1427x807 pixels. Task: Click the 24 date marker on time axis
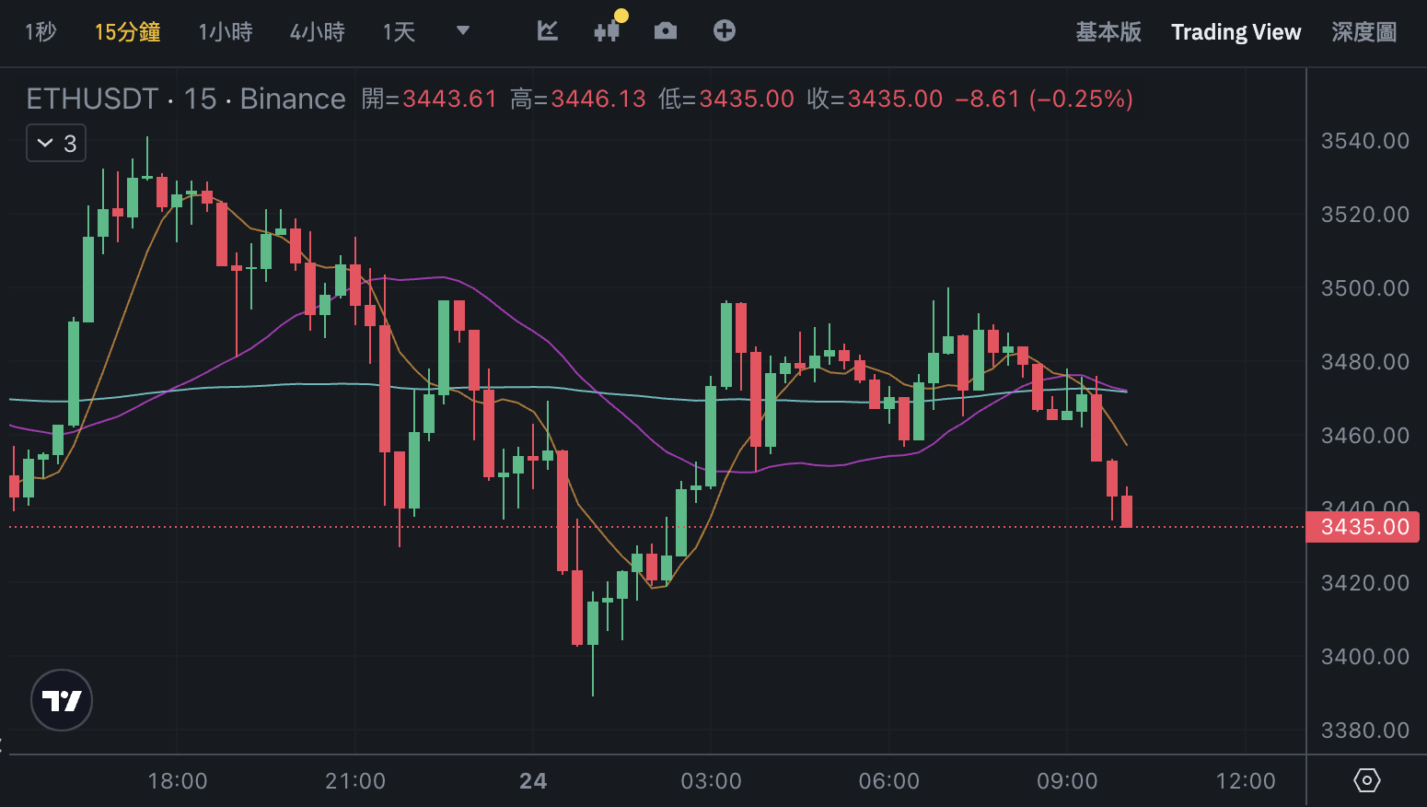coord(533,781)
